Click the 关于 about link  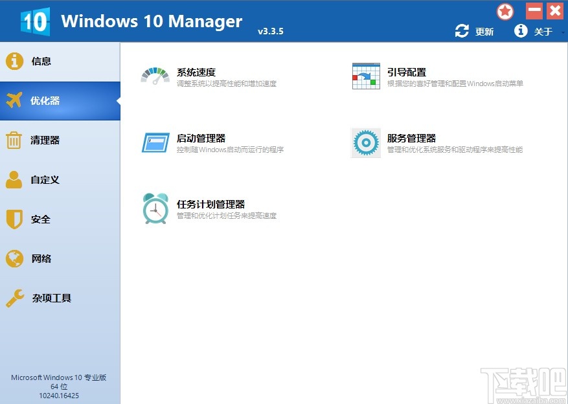pyautogui.click(x=541, y=30)
